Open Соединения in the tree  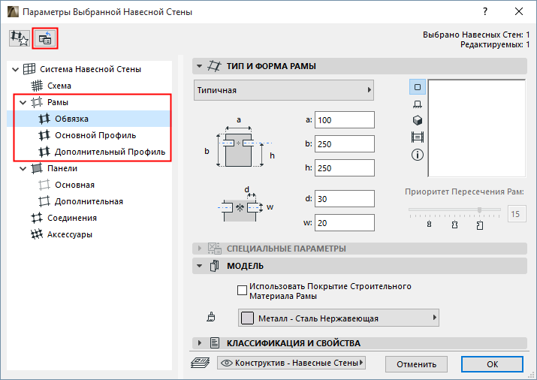click(71, 218)
